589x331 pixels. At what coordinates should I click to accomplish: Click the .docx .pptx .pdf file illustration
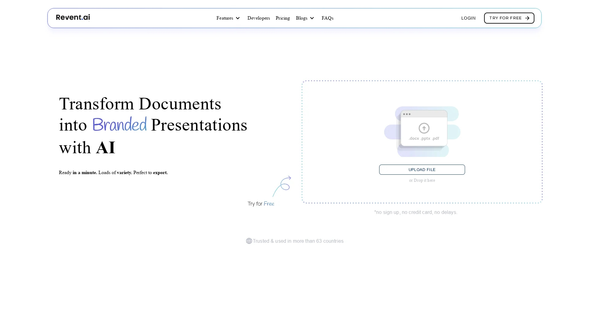point(422,131)
